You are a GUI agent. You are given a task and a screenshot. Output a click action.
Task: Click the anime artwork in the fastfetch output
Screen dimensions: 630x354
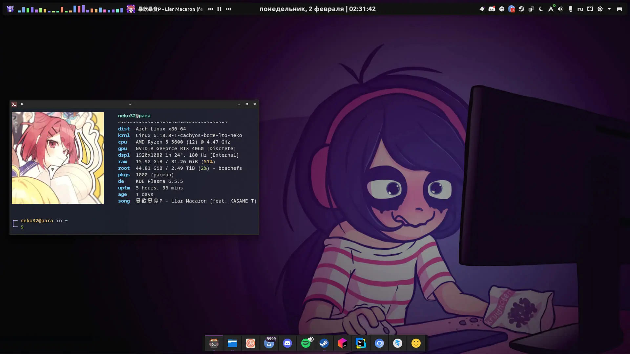point(57,158)
